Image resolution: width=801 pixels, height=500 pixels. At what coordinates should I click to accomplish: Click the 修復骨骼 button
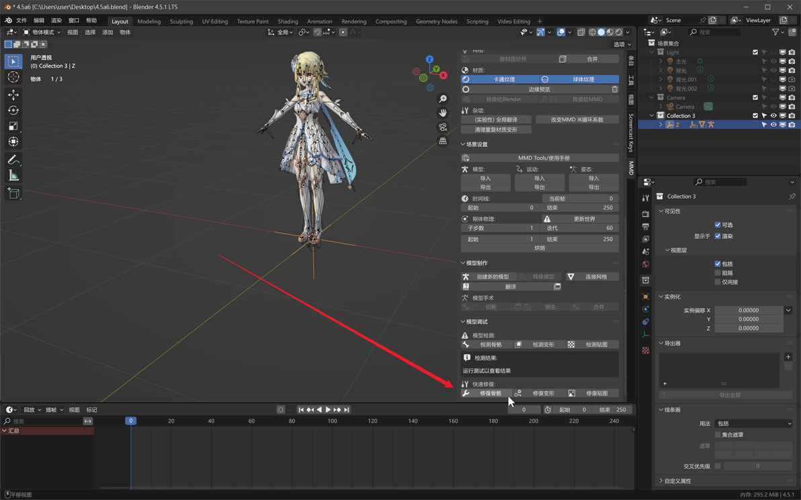click(x=487, y=393)
